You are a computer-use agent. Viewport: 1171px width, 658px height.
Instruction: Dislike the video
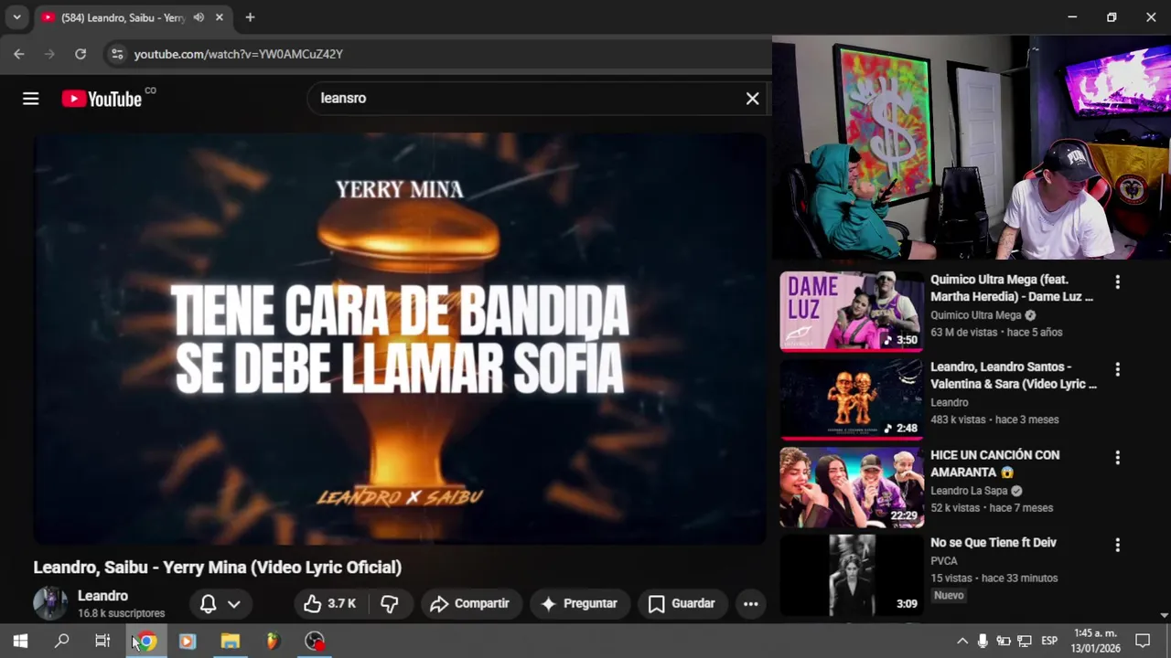click(x=390, y=603)
